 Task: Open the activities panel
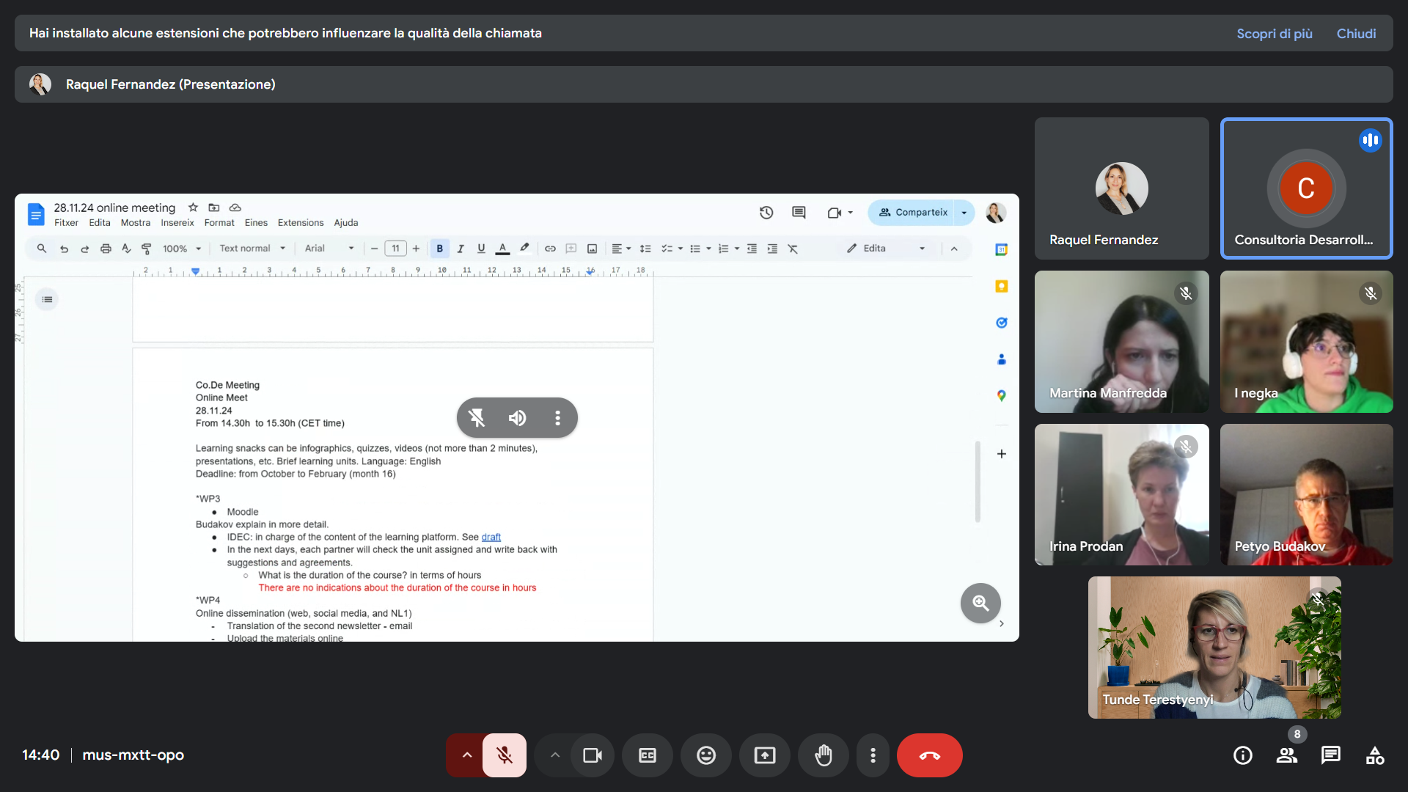coord(1374,755)
